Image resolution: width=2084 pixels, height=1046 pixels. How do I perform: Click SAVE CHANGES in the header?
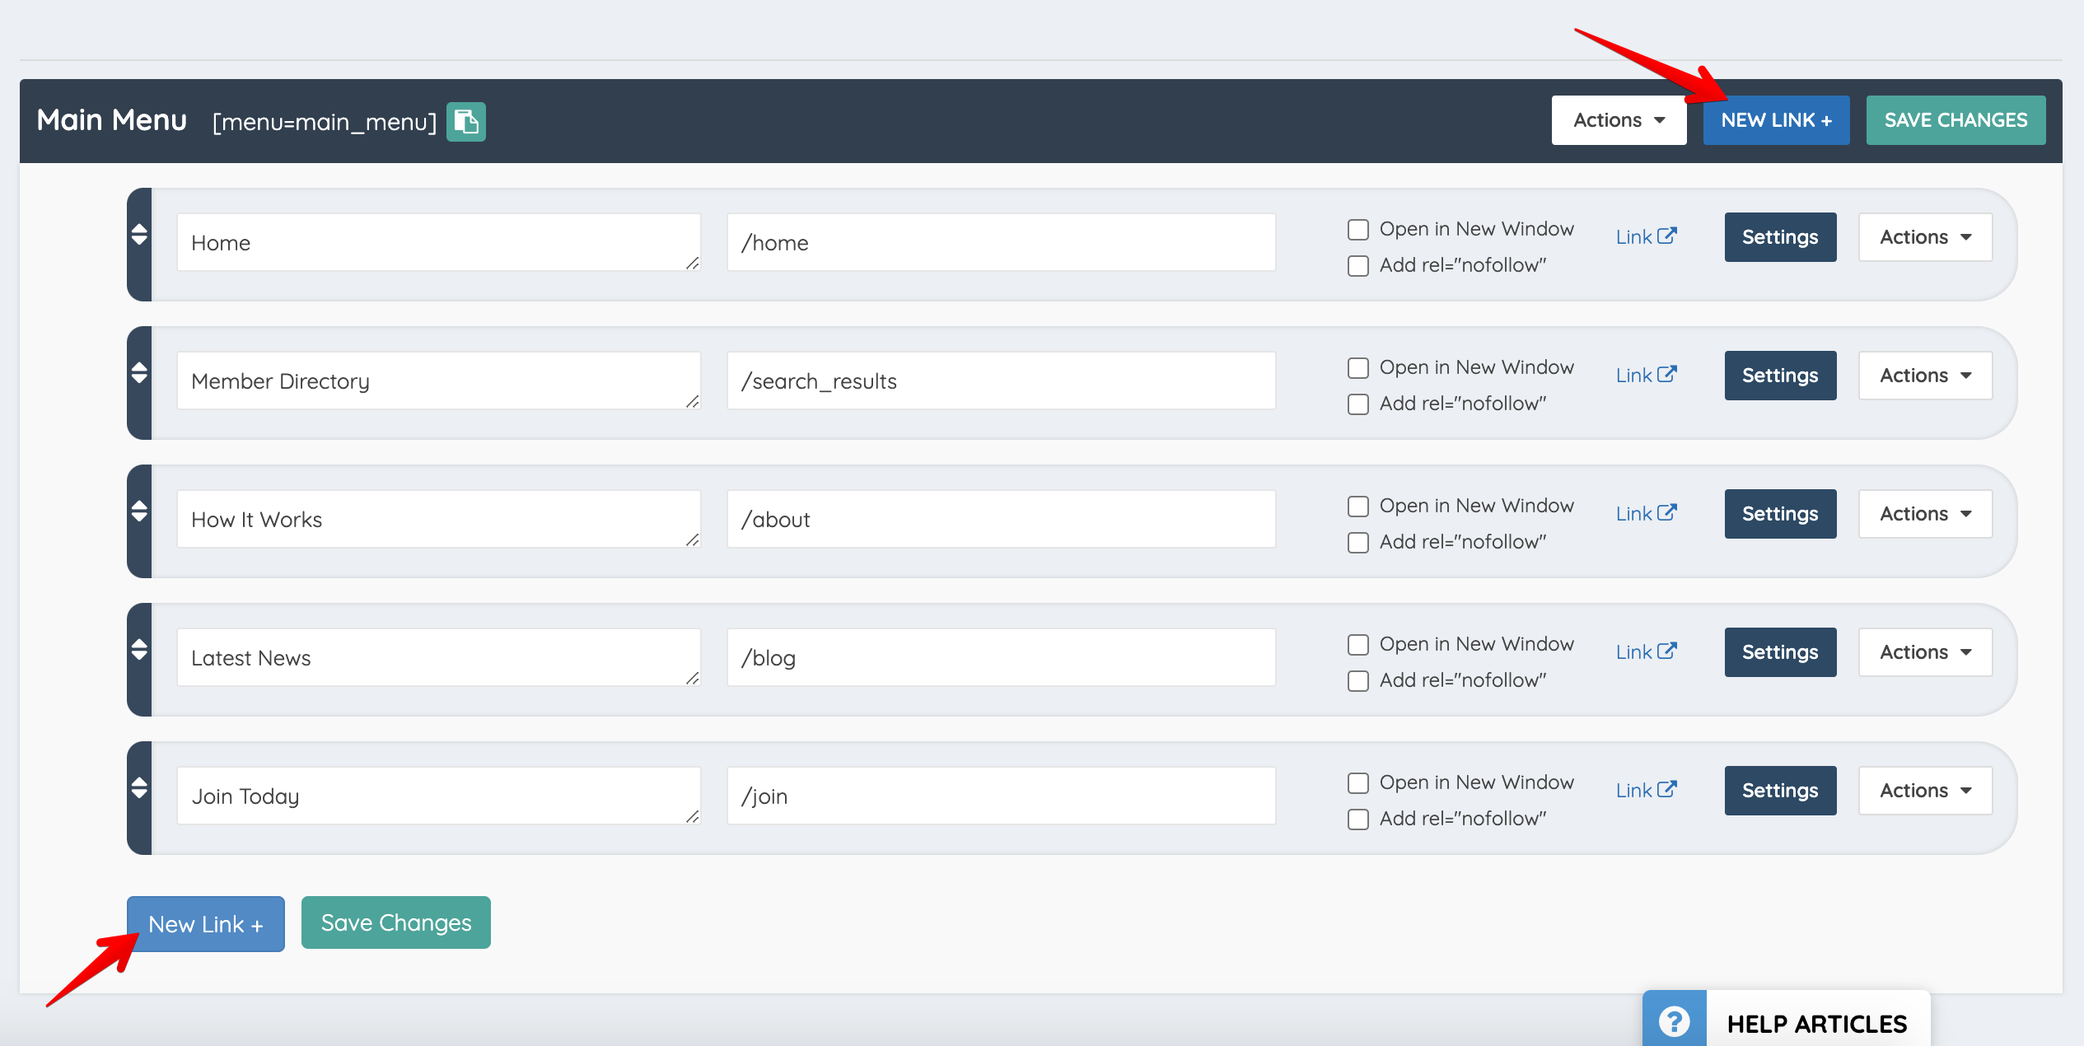click(1956, 119)
